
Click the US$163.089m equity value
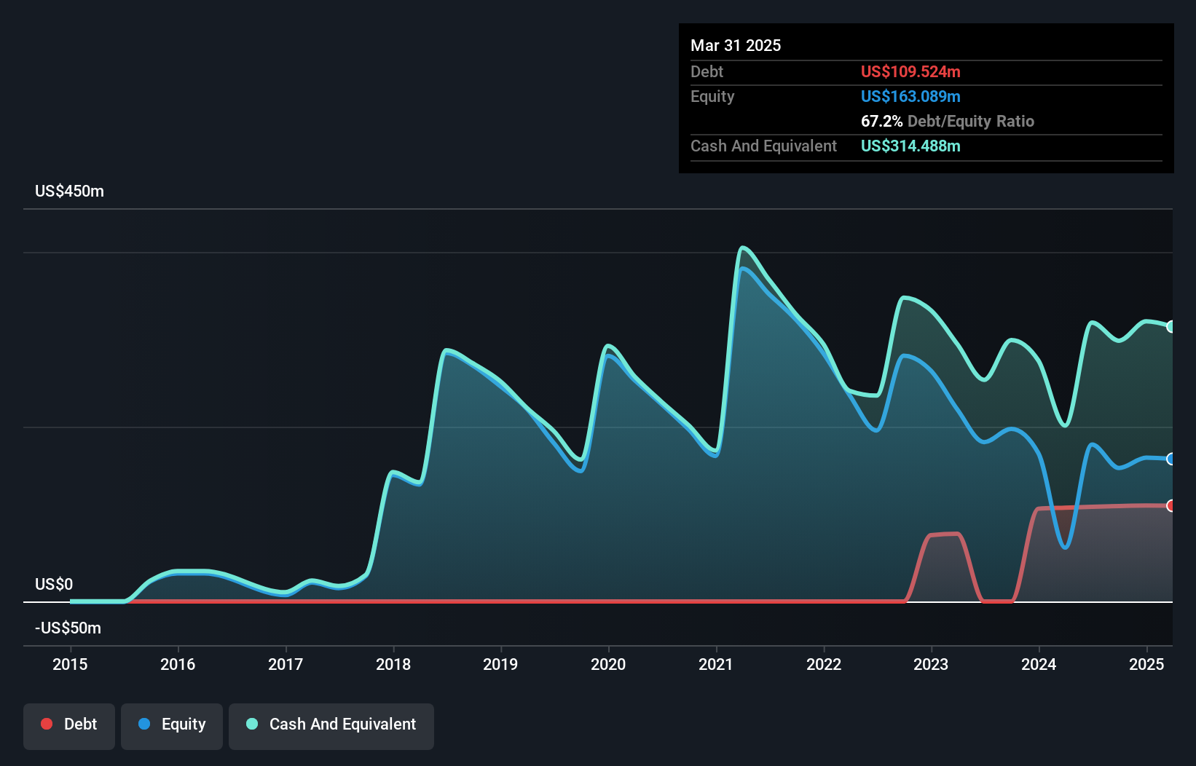(x=910, y=96)
